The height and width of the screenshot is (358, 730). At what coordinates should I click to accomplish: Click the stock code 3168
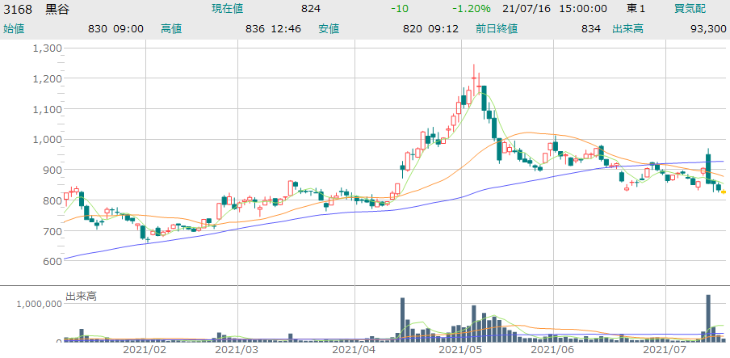pyautogui.click(x=18, y=9)
